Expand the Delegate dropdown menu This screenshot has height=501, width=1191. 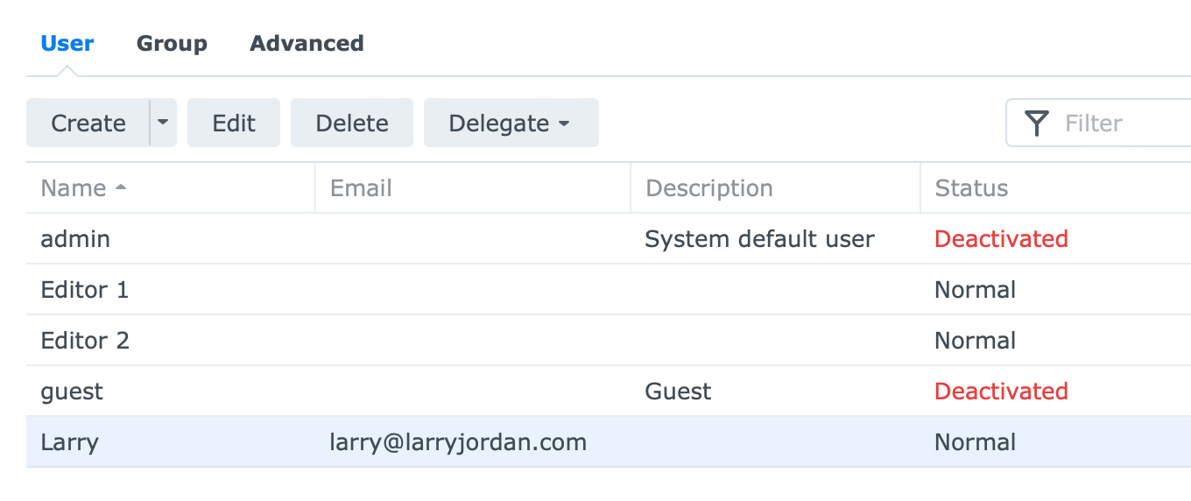click(511, 123)
